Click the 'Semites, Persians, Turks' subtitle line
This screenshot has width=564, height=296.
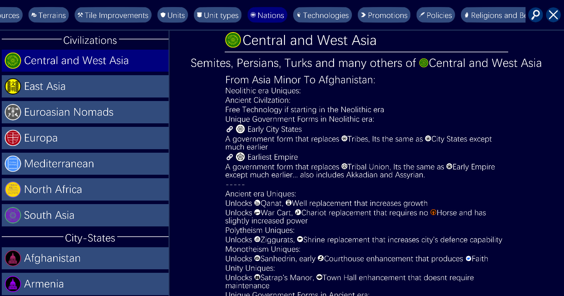click(x=366, y=63)
